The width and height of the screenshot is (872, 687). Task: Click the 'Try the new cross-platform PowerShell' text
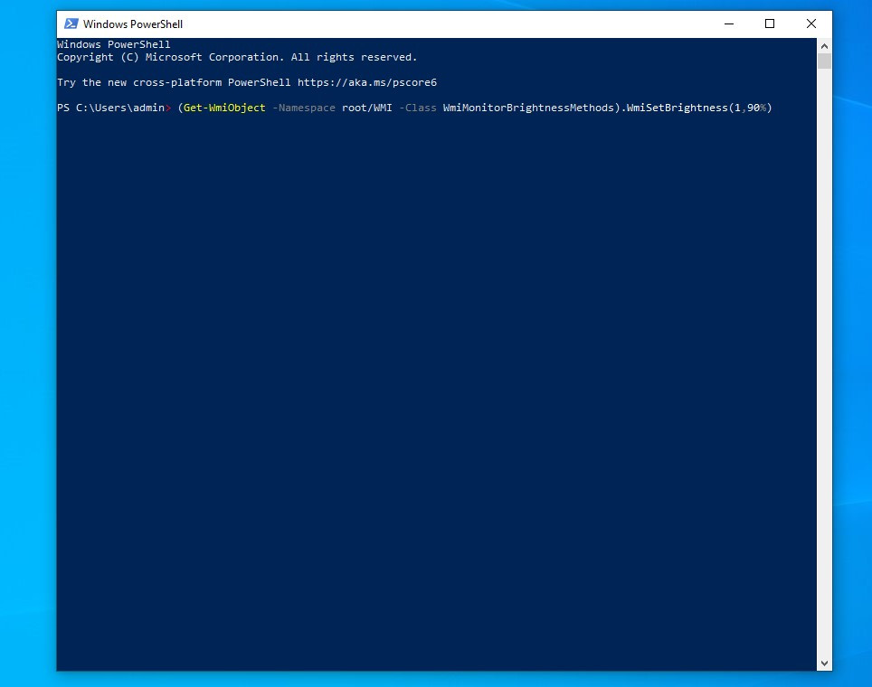click(174, 82)
